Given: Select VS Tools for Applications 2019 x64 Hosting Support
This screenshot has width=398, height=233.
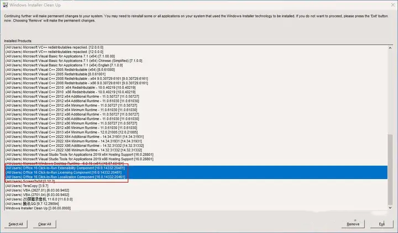Looking at the screenshot, I should click(x=80, y=155).
